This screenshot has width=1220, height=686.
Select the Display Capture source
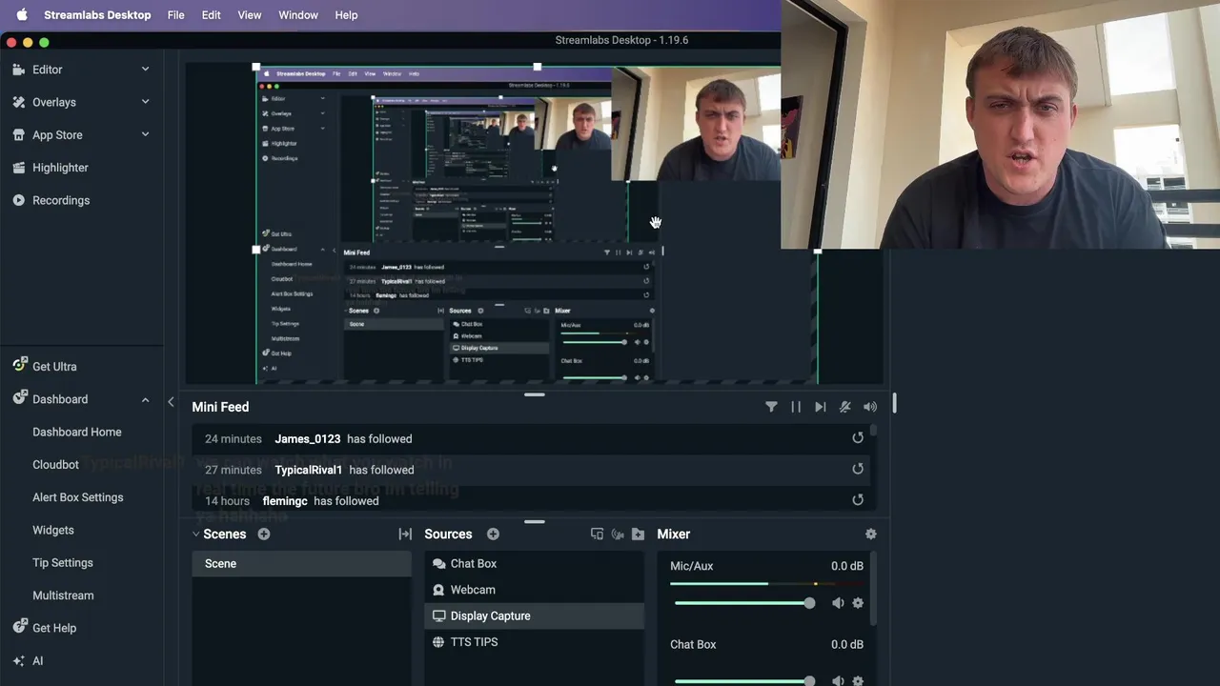point(534,615)
